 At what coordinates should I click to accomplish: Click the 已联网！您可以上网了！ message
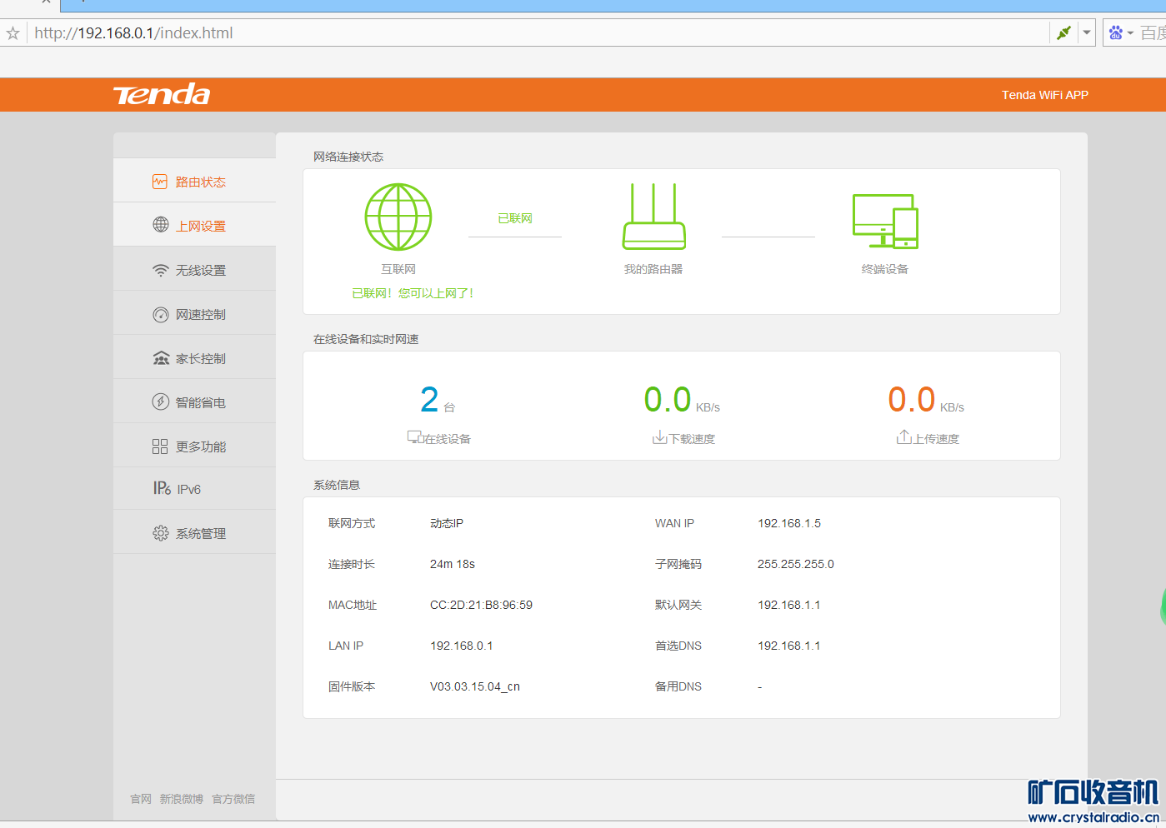click(x=413, y=293)
